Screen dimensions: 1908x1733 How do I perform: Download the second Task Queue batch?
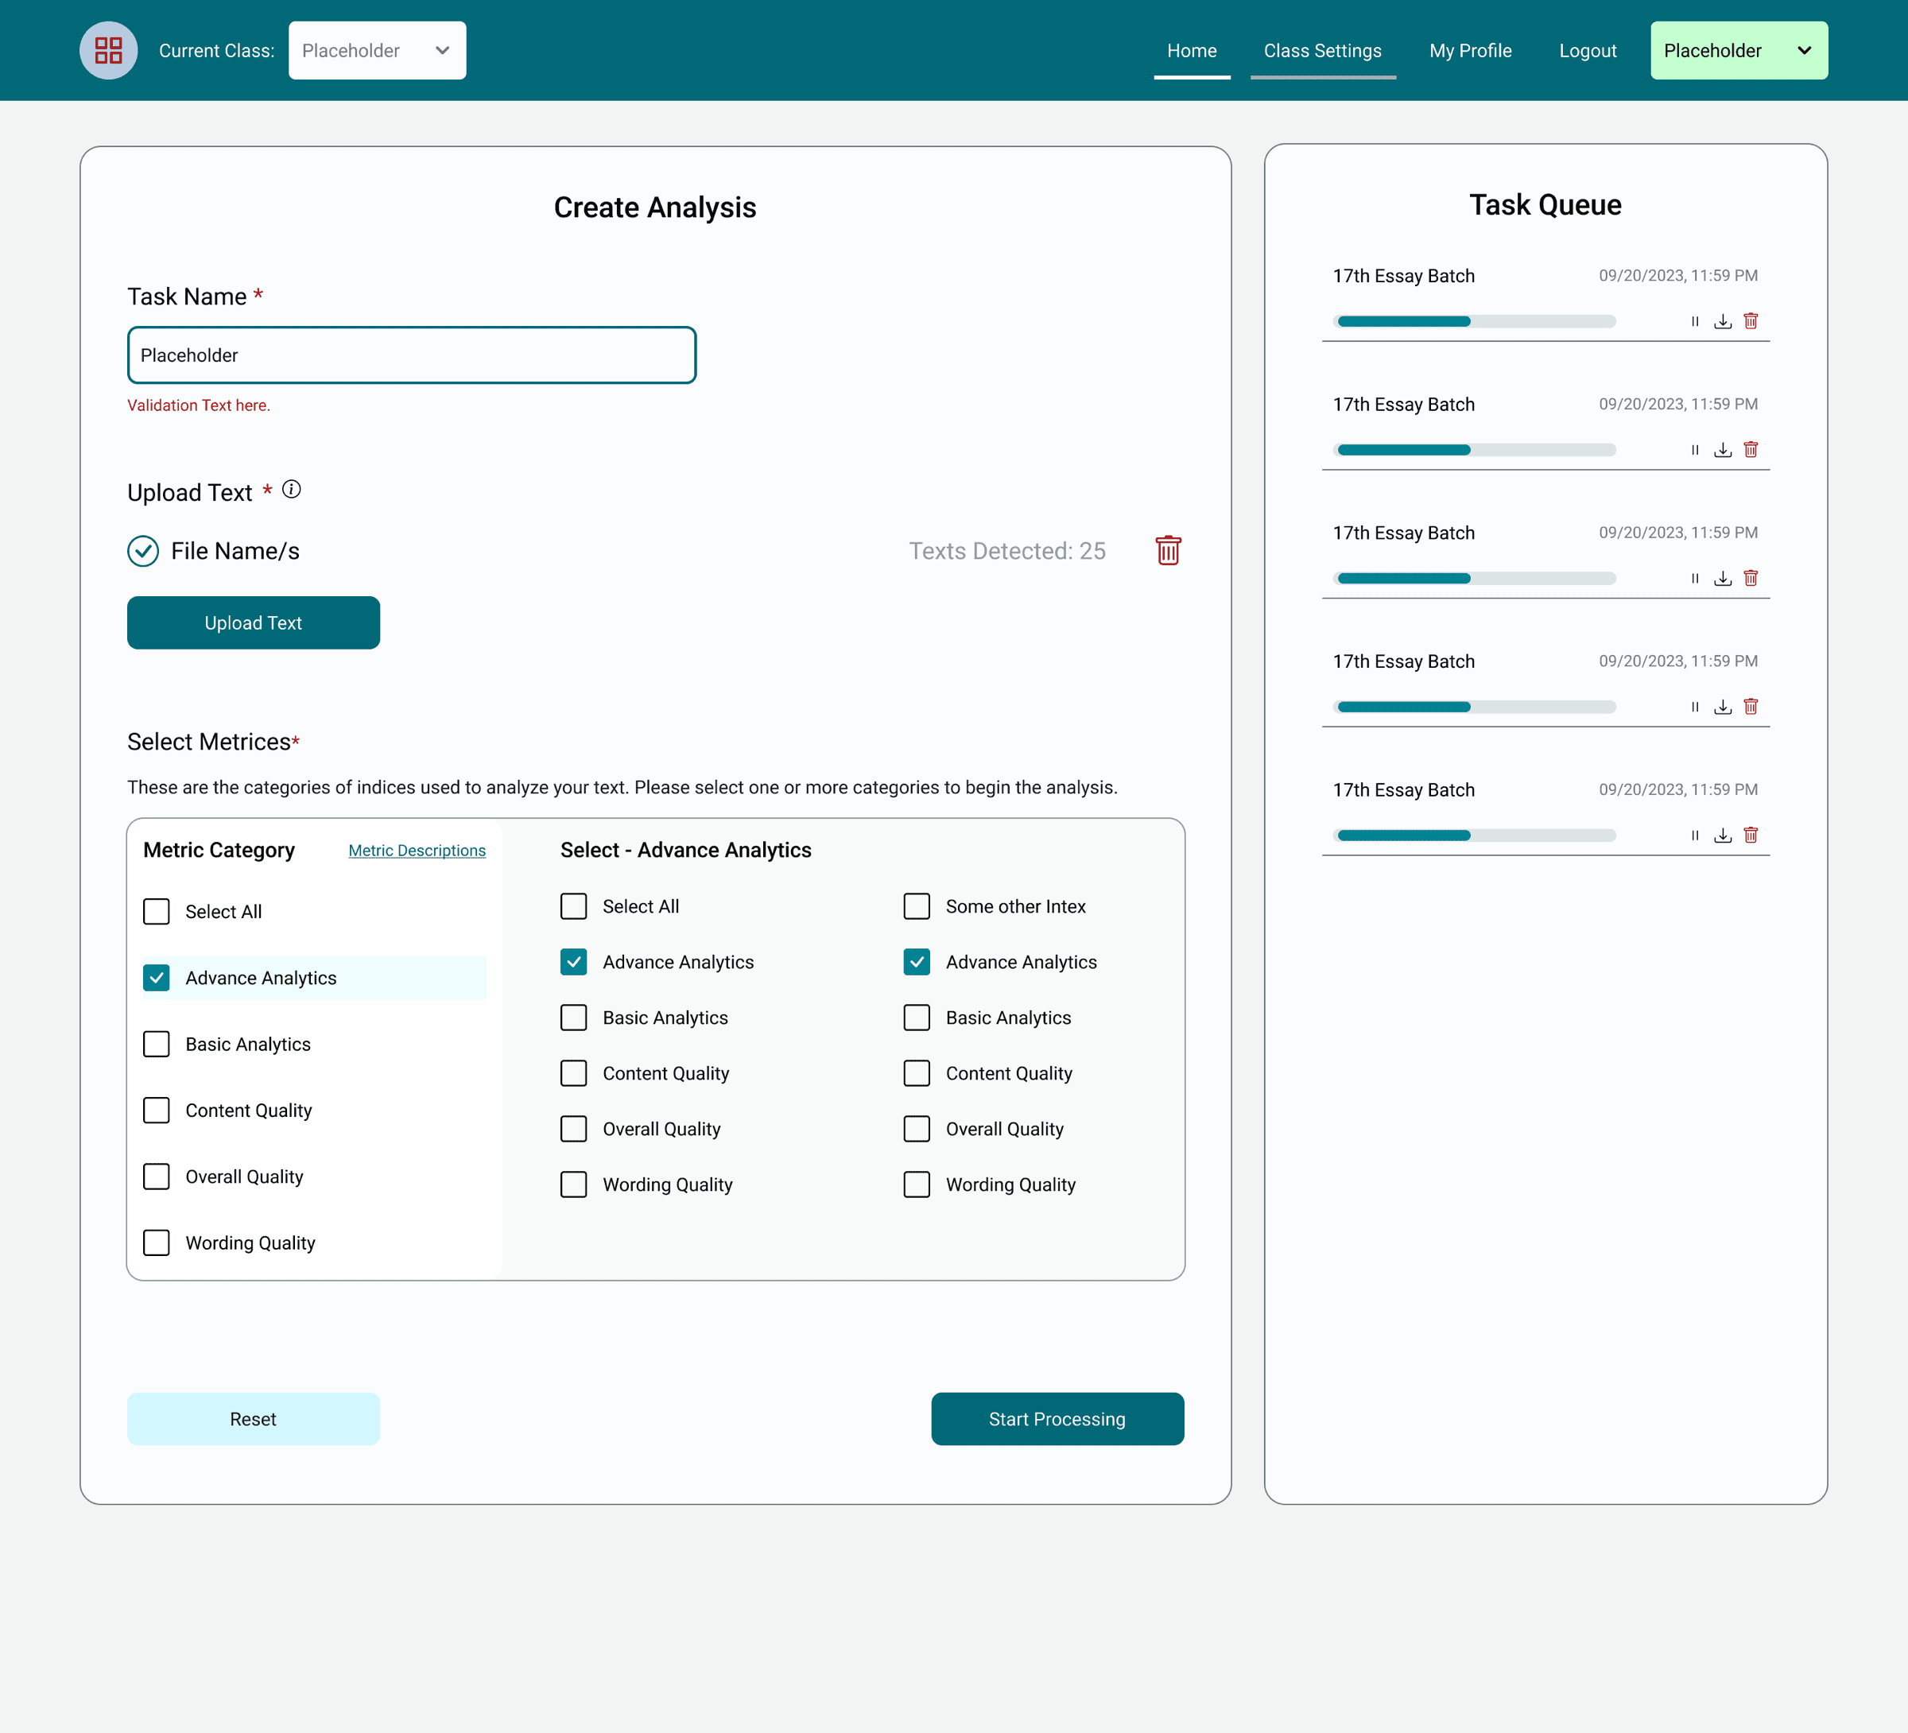point(1723,451)
